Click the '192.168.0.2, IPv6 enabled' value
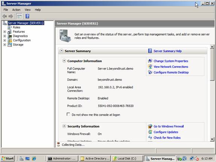 (116, 87)
